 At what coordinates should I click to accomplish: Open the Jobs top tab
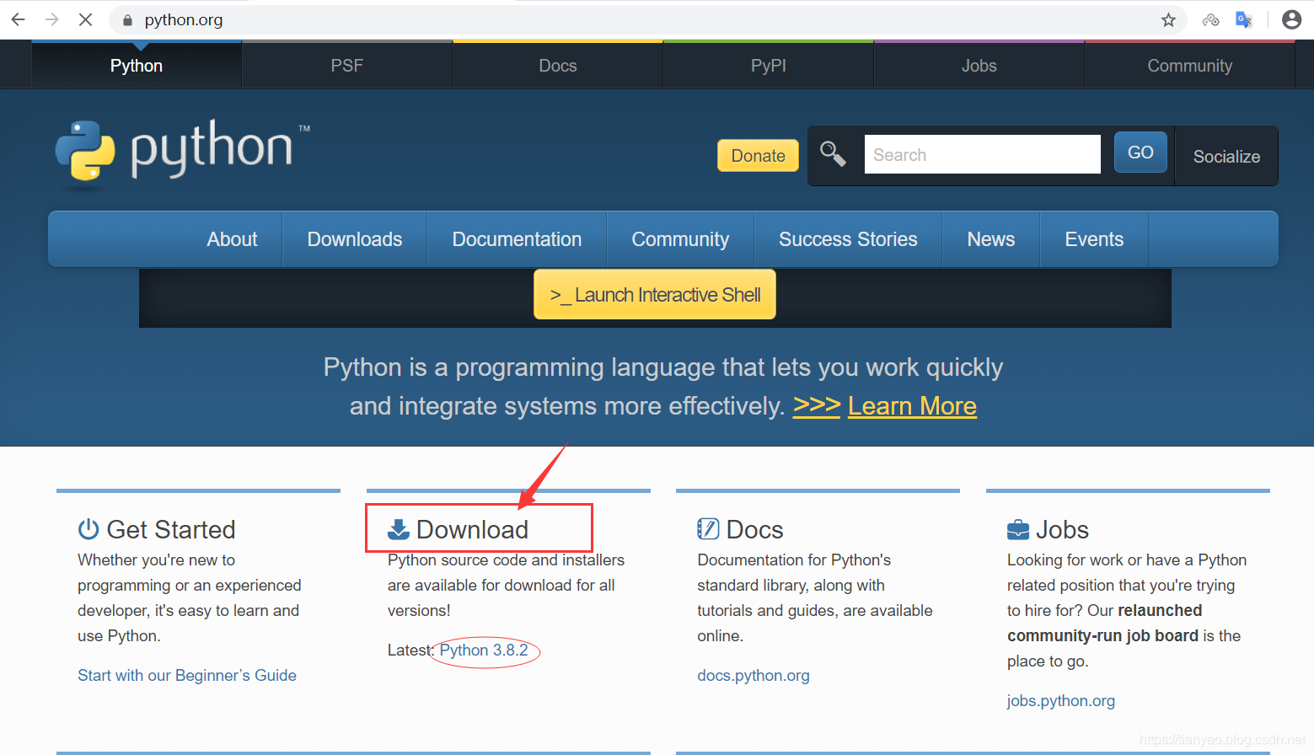click(x=979, y=66)
